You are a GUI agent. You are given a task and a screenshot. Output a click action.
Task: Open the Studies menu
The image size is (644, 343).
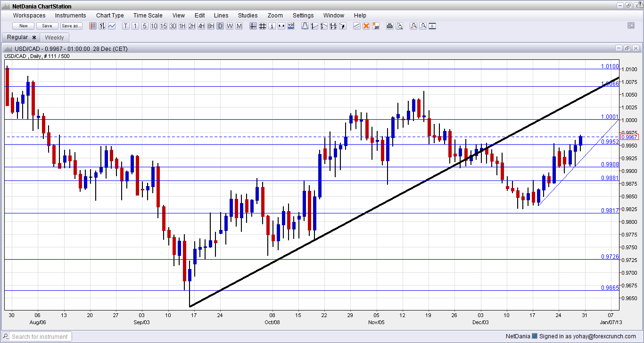(248, 16)
